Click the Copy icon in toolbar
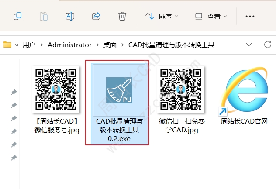 pos(17,16)
